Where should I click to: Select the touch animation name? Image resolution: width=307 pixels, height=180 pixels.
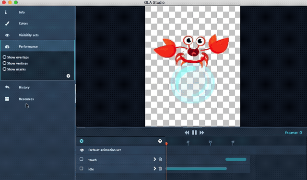tap(93, 160)
